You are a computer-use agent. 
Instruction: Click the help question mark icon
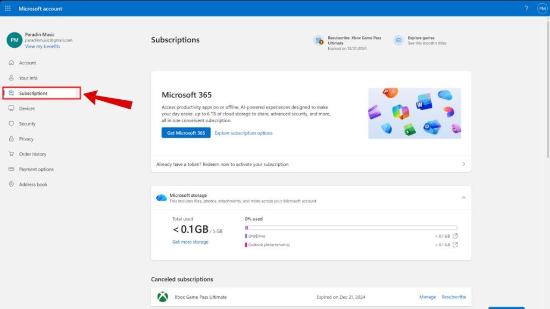coord(526,9)
